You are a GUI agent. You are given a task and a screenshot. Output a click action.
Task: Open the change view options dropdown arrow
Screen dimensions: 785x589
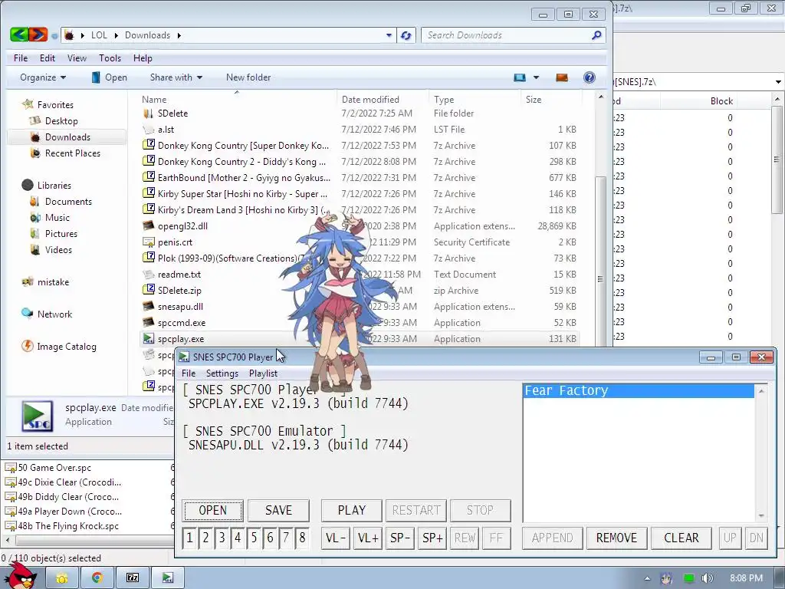point(536,77)
